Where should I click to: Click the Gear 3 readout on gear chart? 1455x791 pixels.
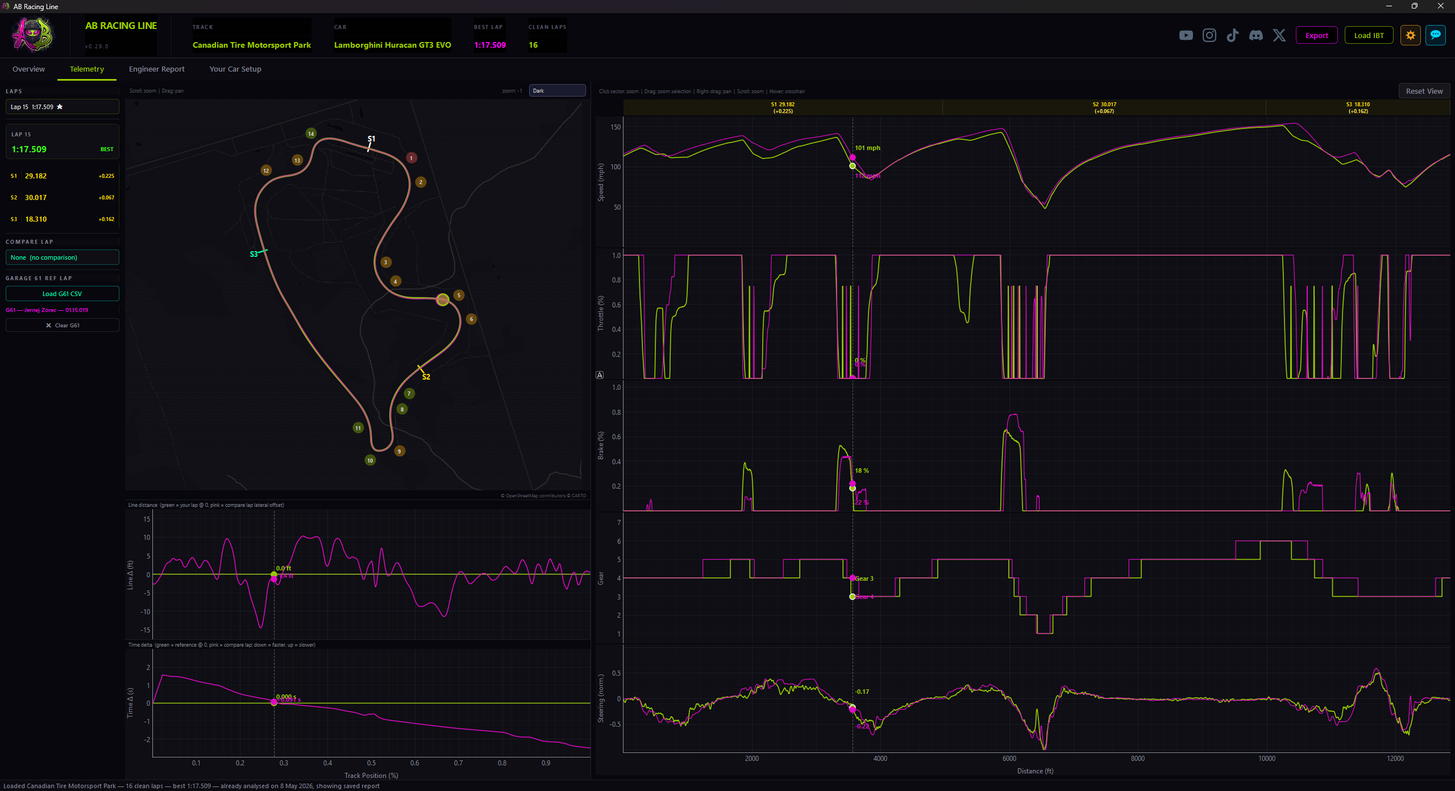[x=864, y=578]
